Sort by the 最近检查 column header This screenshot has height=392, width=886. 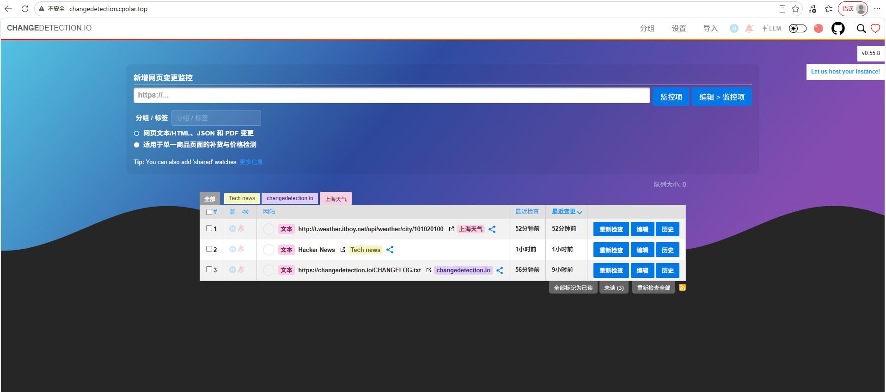point(527,212)
